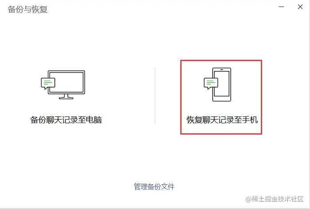Select 恢复聊天记录至手机 label
Screen dimensions: 310x209
pos(222,120)
